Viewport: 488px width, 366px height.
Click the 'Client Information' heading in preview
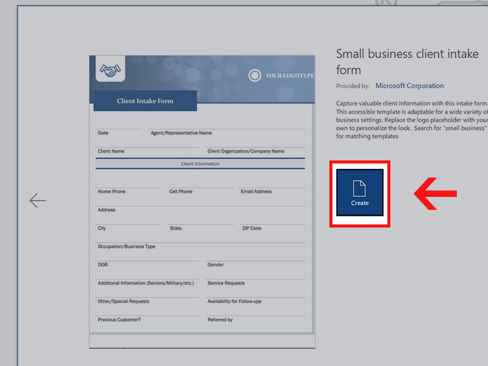[x=200, y=163]
